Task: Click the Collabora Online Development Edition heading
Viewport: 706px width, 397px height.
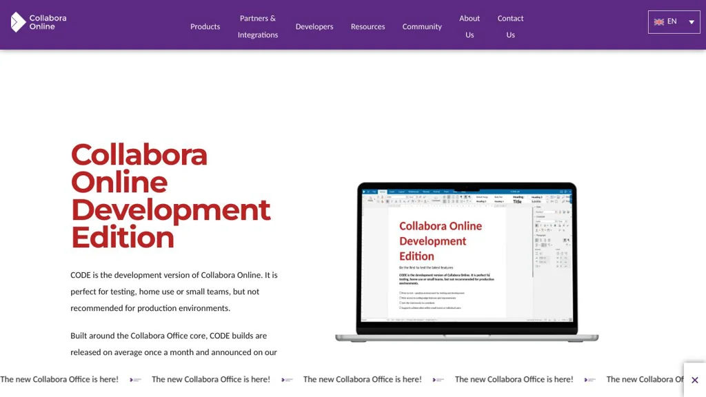Action: pyautogui.click(x=171, y=196)
